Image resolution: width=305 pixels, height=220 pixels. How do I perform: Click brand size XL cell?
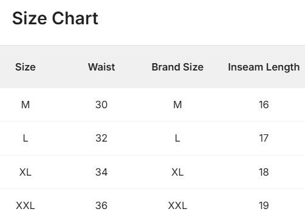[x=177, y=172]
